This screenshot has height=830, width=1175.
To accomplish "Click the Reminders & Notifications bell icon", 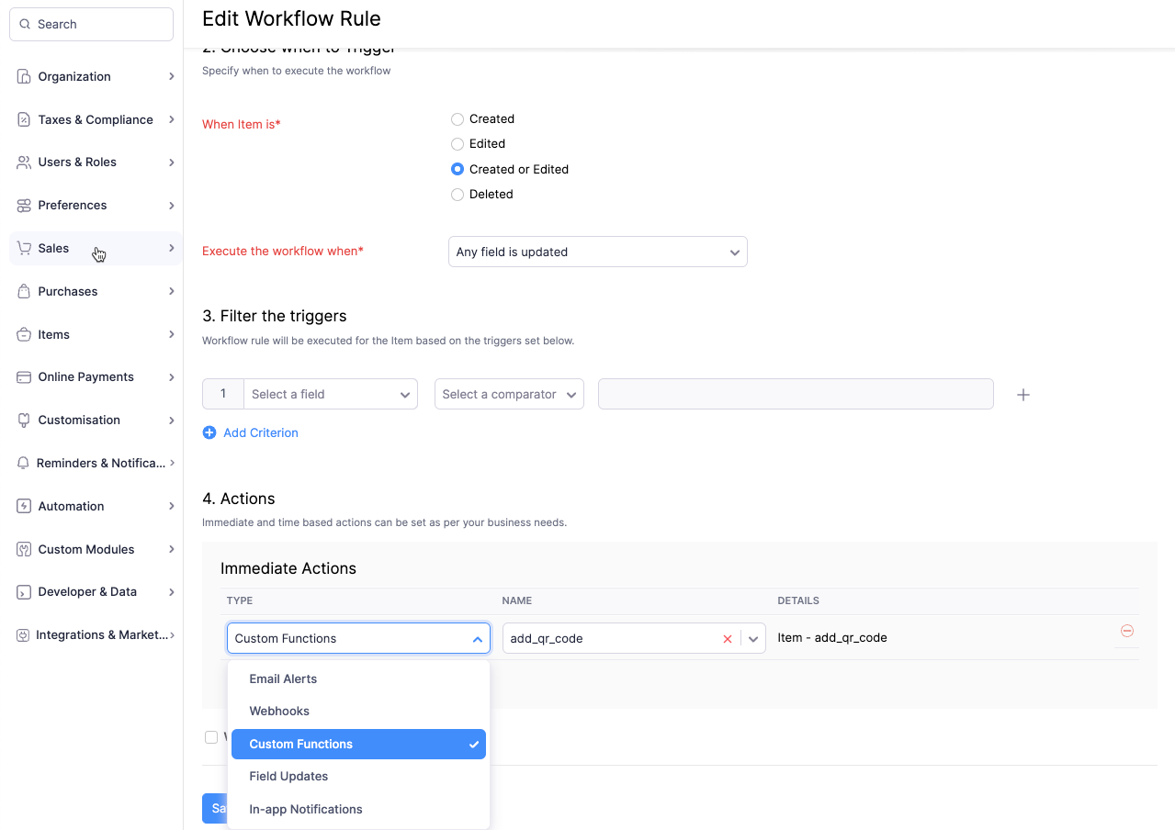I will (24, 464).
